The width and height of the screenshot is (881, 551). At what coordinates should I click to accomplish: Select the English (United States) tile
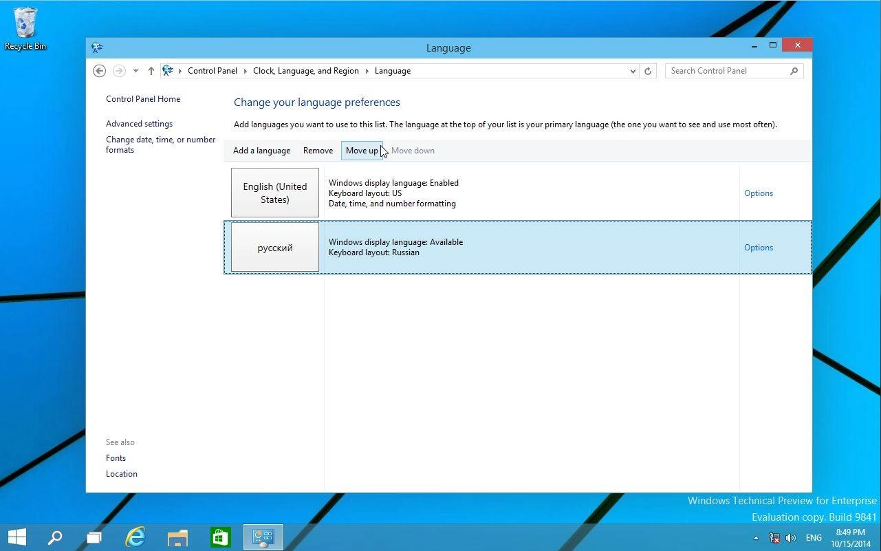(275, 193)
